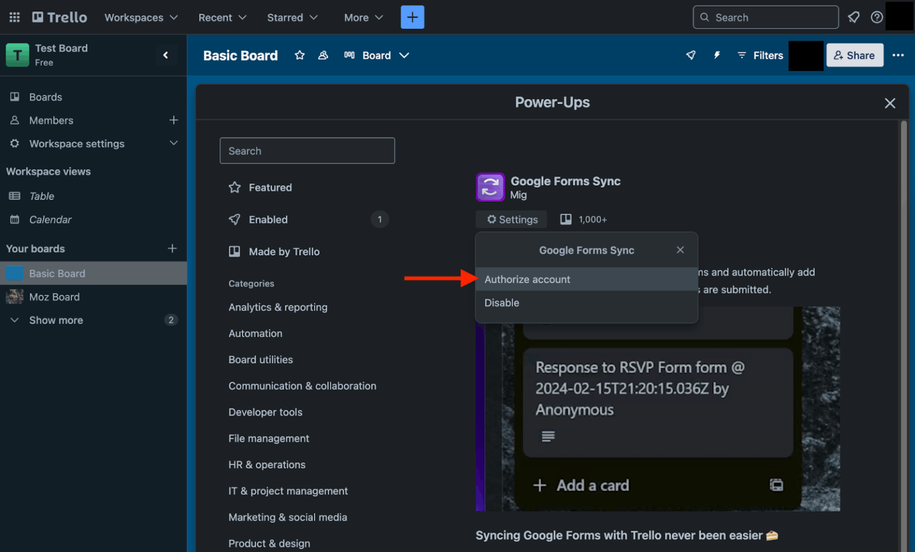Open the Calendar workspace view
Image resolution: width=915 pixels, height=552 pixels.
click(x=51, y=219)
